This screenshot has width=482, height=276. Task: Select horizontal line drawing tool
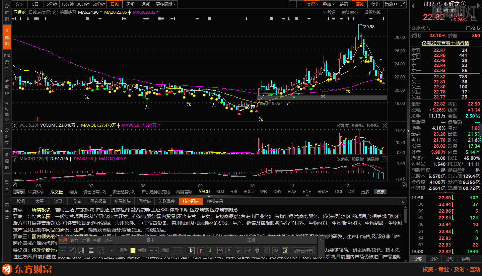point(63,250)
